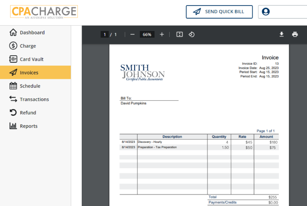The image size is (307, 206).
Task: Open the user account dropdown
Action: pos(282,12)
